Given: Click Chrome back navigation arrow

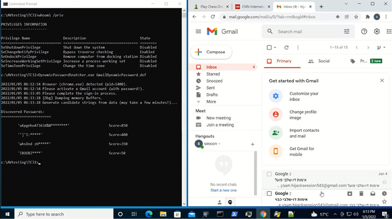Looking at the screenshot, I should tap(194, 17).
